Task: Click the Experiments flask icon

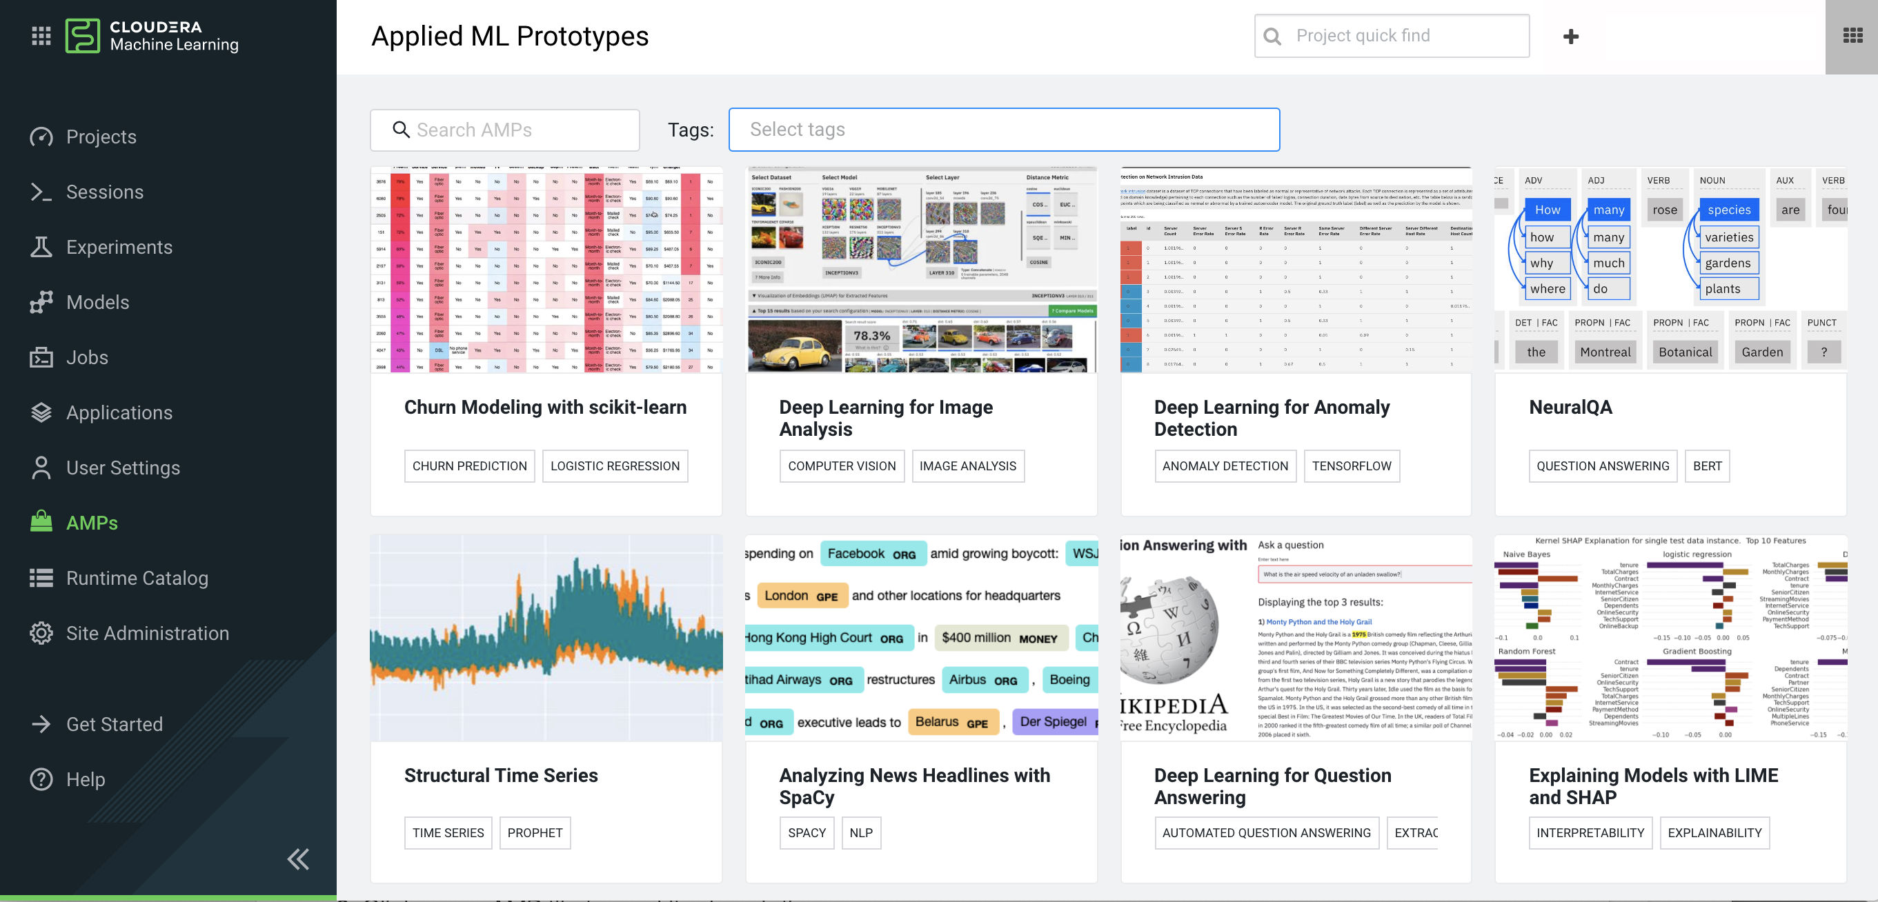Action: 41,247
